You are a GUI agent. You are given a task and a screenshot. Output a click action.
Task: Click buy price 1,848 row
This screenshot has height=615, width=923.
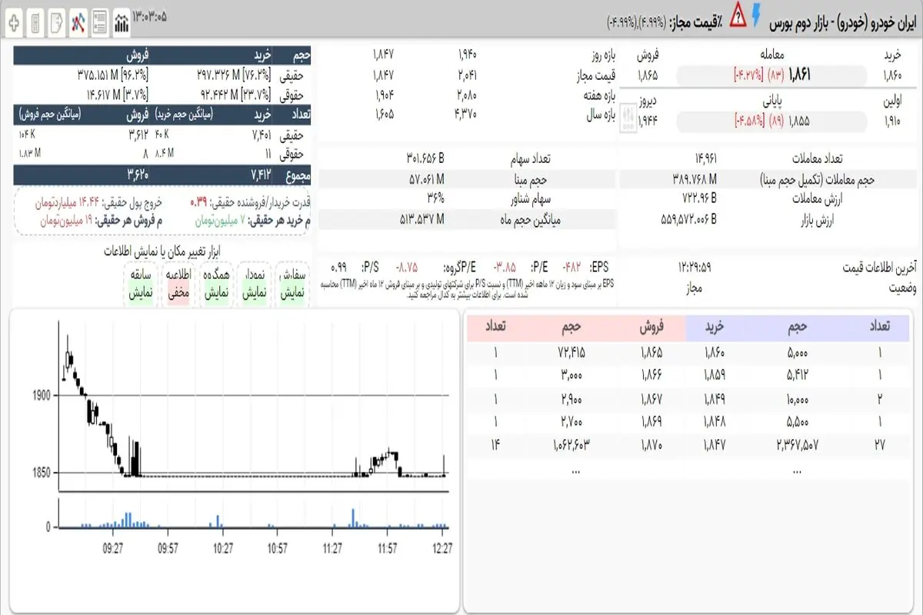715,421
